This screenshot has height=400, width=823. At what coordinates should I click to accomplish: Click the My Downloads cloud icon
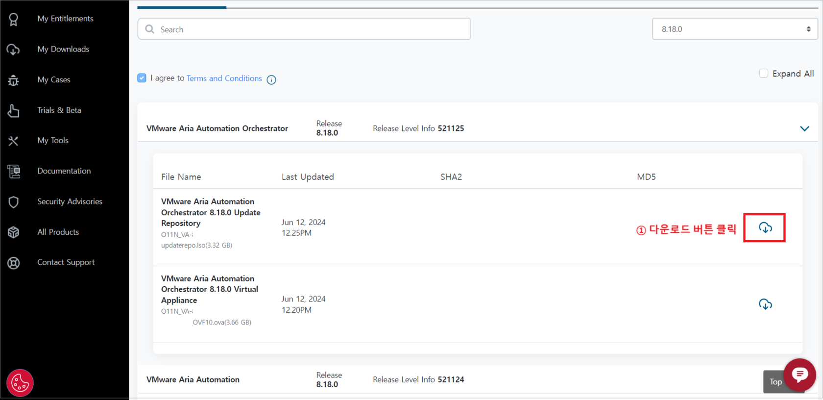(x=14, y=50)
